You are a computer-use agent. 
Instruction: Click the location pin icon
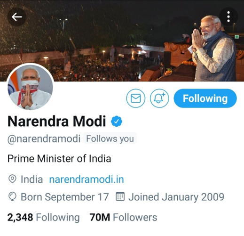(12, 179)
